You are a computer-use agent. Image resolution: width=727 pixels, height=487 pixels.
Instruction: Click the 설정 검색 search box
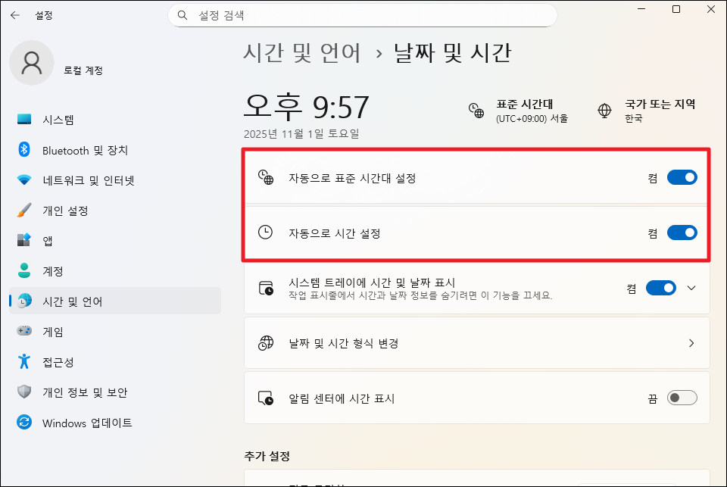(x=363, y=14)
